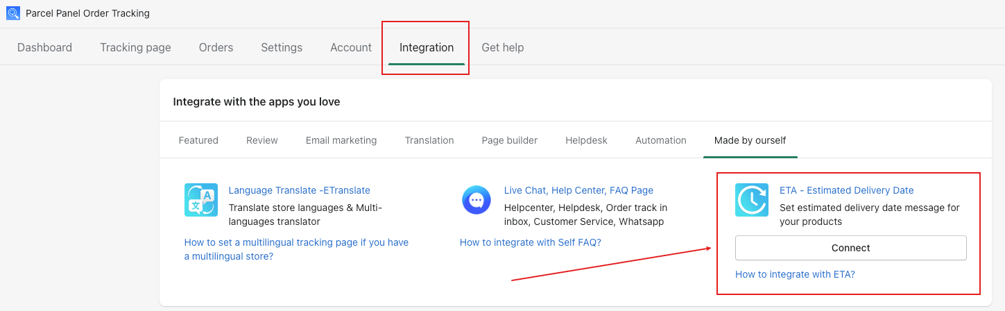This screenshot has height=311, width=1005.
Task: Click the ETranslate language translate icon
Action: [201, 200]
